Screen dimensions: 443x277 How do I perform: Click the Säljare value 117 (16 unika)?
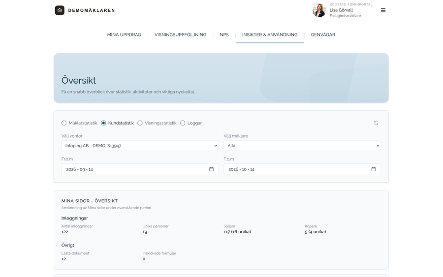tap(237, 232)
